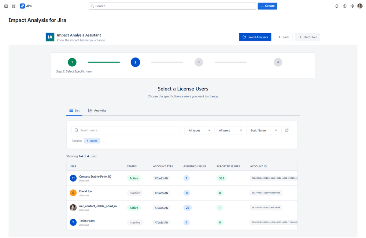Viewport: 366px width, 238px height.
Task: Click assigned issues count for David loic
Action: coord(186,193)
